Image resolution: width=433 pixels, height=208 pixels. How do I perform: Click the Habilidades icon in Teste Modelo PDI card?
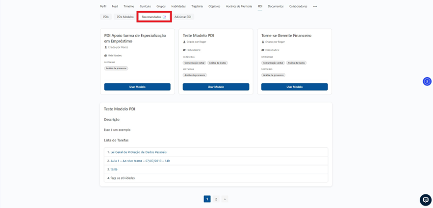click(184, 50)
